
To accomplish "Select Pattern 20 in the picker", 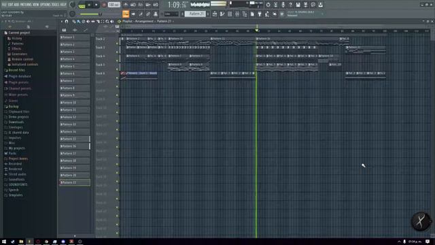I will coord(75,176).
